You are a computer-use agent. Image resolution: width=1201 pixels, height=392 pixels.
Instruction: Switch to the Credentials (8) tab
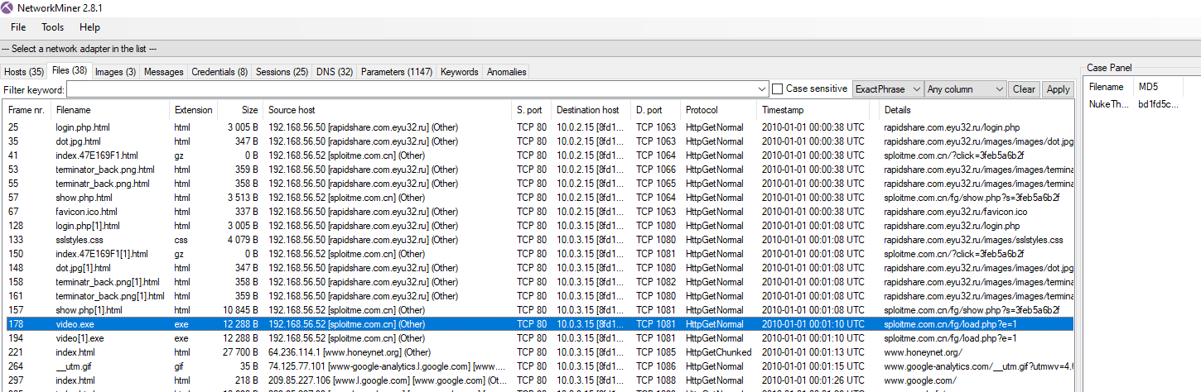pos(219,72)
